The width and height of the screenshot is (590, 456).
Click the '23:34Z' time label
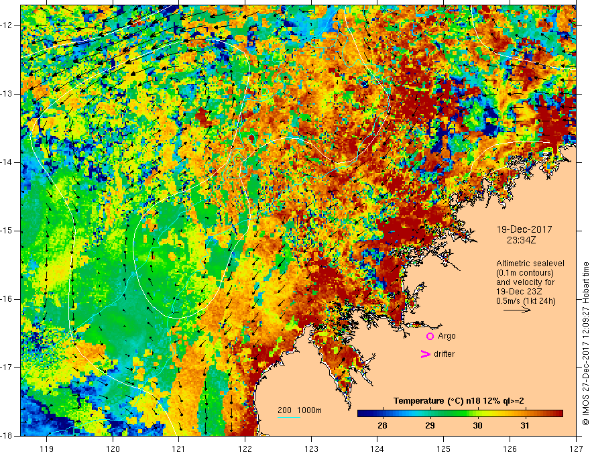pos(521,240)
